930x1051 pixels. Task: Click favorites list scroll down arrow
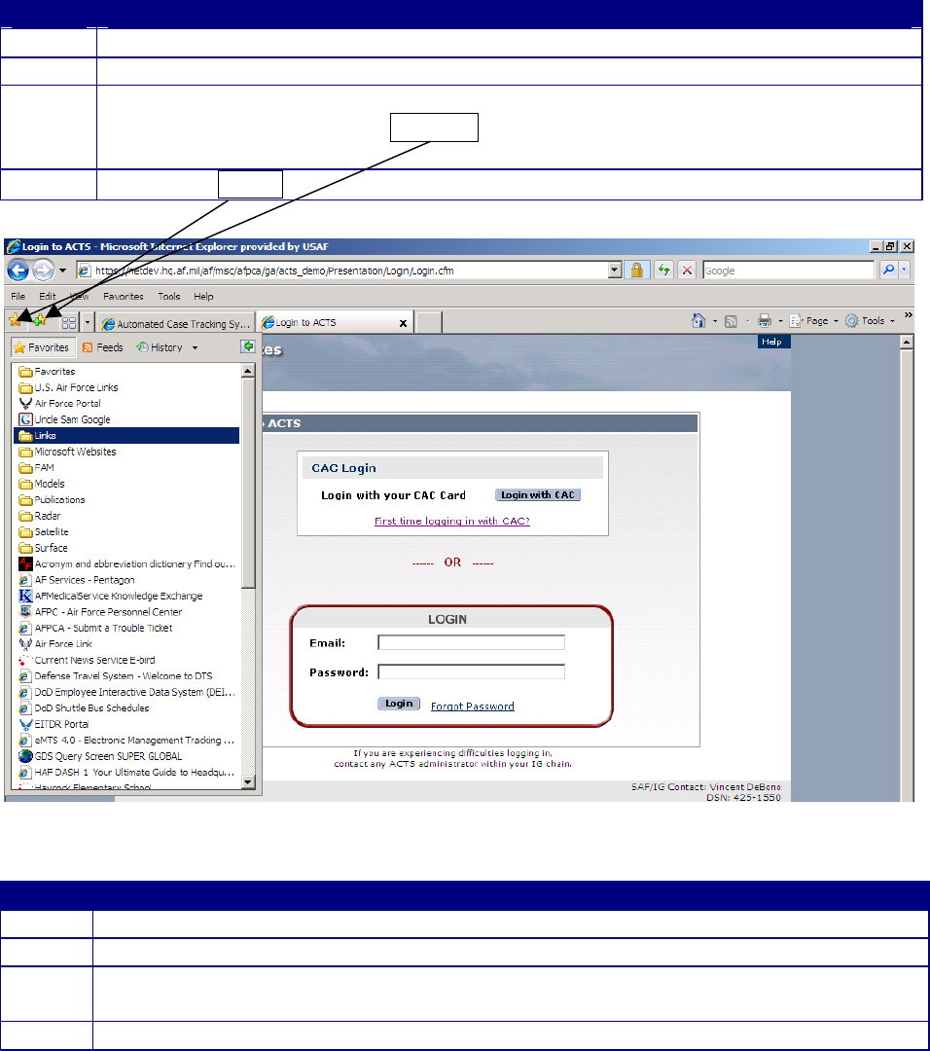click(x=248, y=781)
